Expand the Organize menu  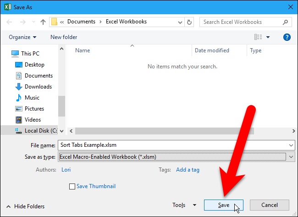[22, 37]
